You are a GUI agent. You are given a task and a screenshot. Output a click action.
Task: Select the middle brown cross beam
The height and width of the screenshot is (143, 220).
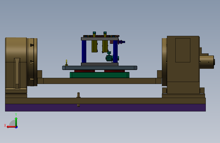99,81
